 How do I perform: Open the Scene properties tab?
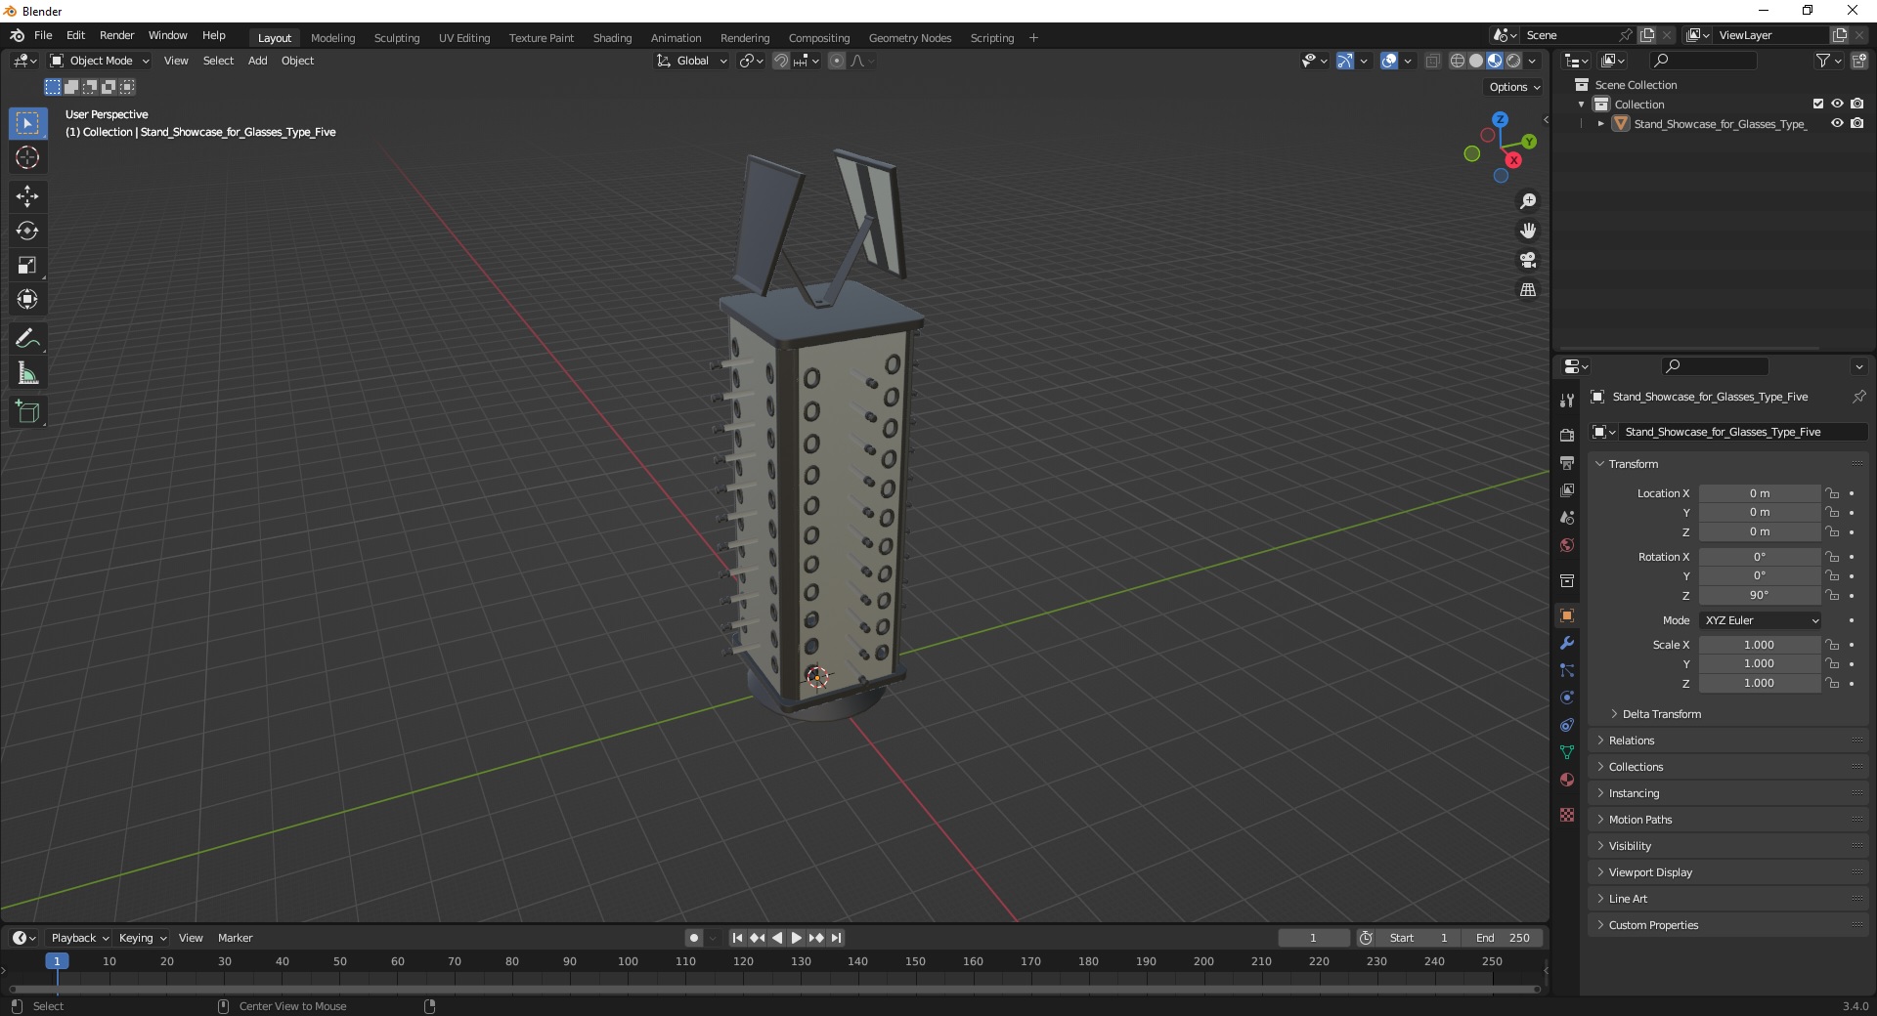pyautogui.click(x=1567, y=517)
